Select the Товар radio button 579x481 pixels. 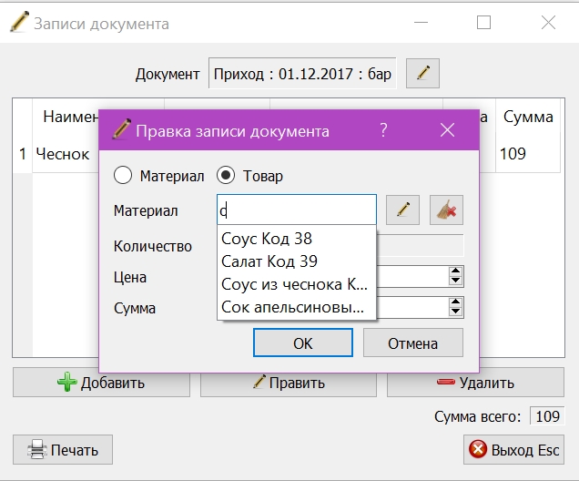click(x=226, y=175)
